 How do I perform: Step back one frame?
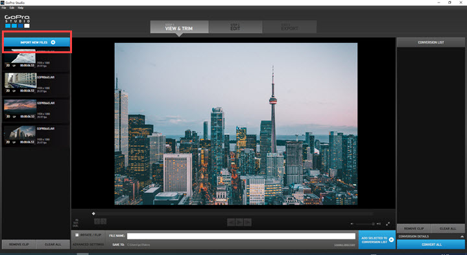pyautogui.click(x=231, y=222)
